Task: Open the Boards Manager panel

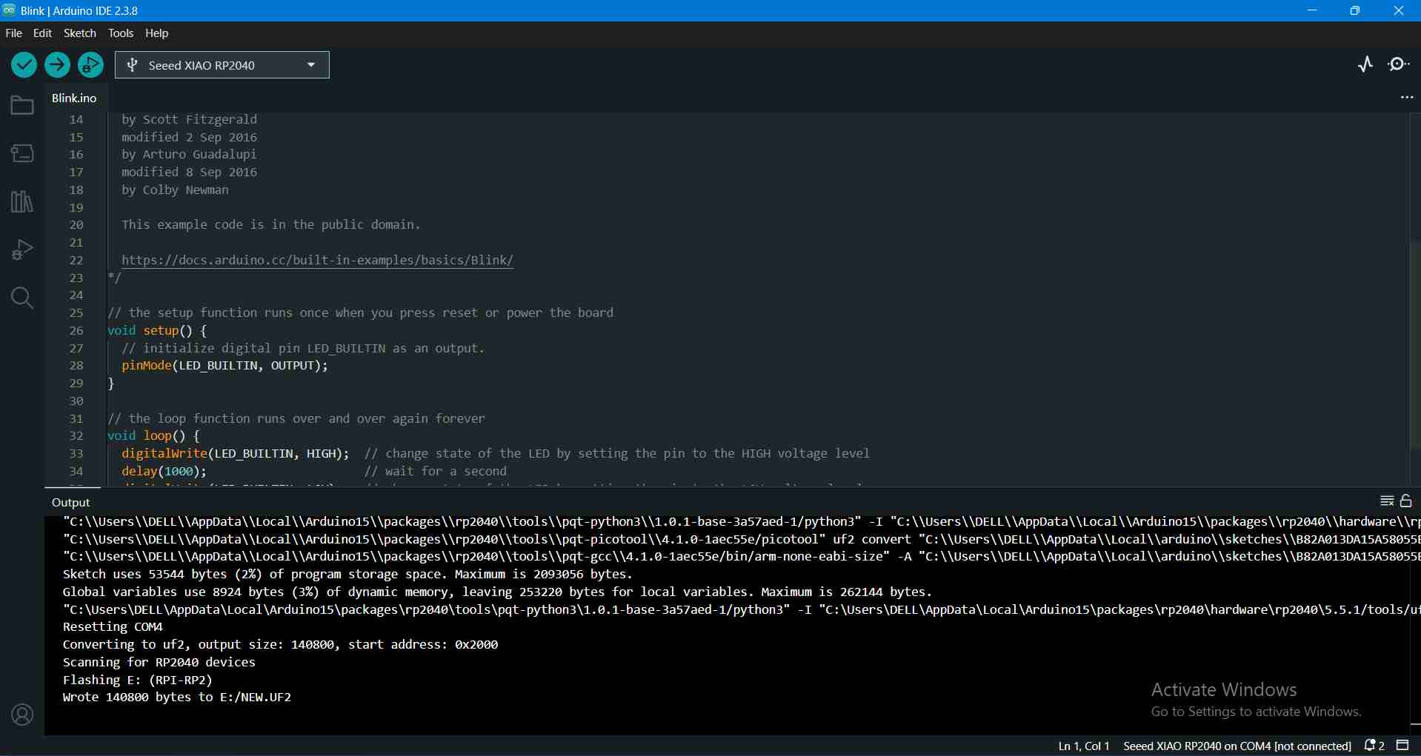Action: [22, 153]
